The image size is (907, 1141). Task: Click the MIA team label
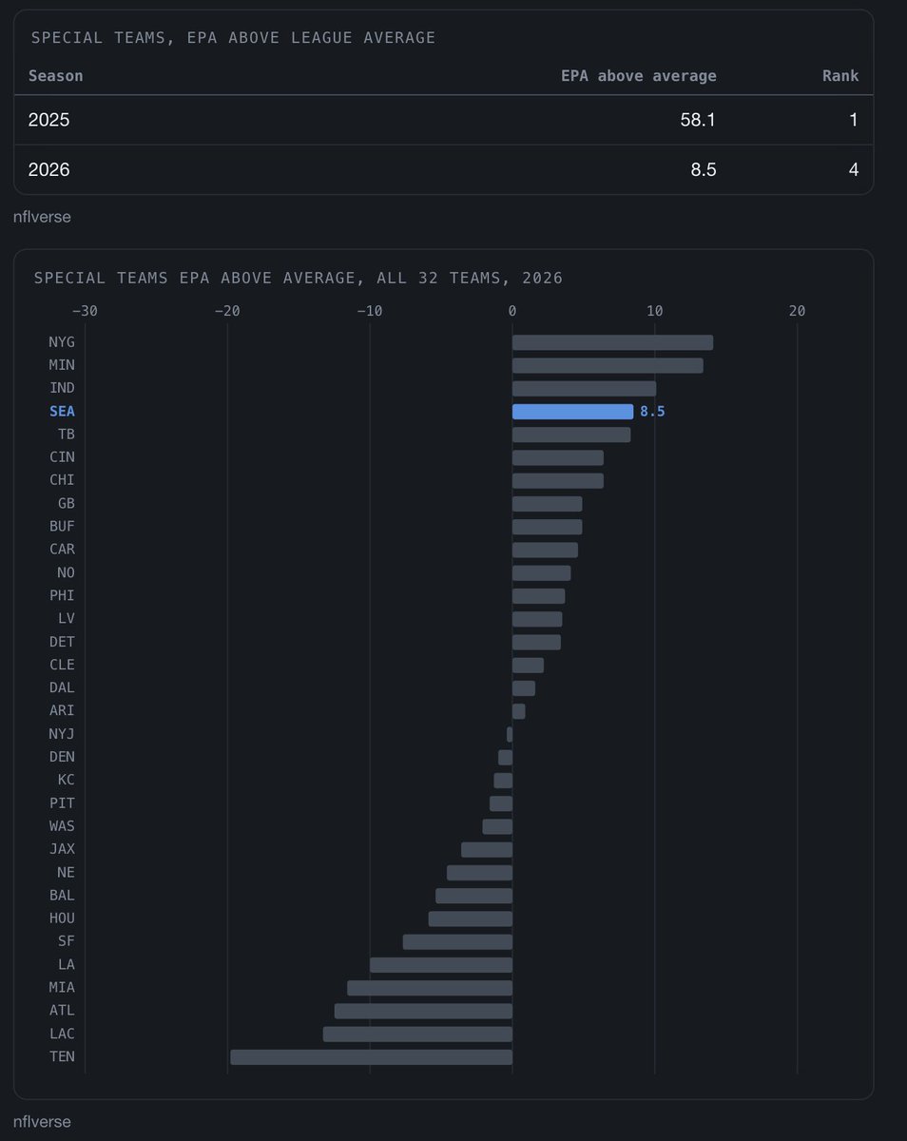coord(62,988)
